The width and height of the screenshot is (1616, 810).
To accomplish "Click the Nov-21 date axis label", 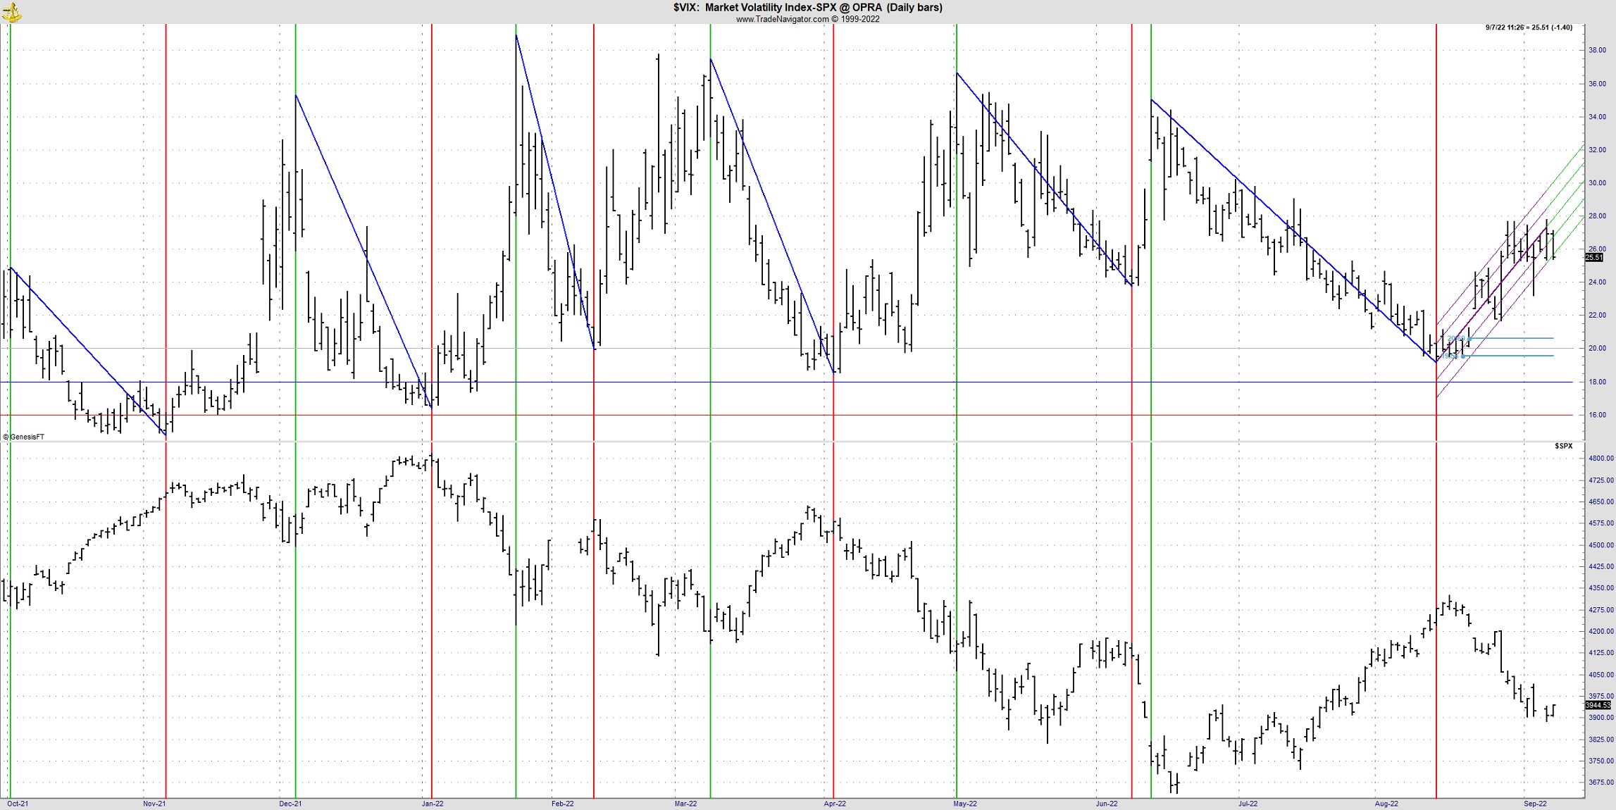I will [154, 804].
